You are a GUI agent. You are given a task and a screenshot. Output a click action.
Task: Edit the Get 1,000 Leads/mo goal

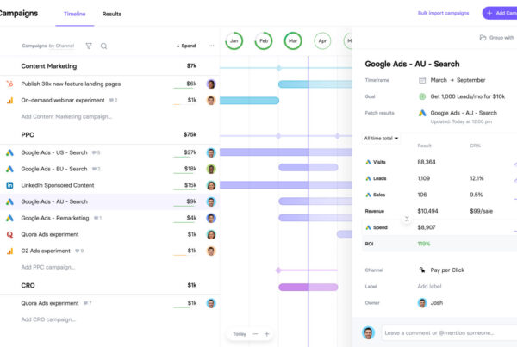click(x=468, y=96)
